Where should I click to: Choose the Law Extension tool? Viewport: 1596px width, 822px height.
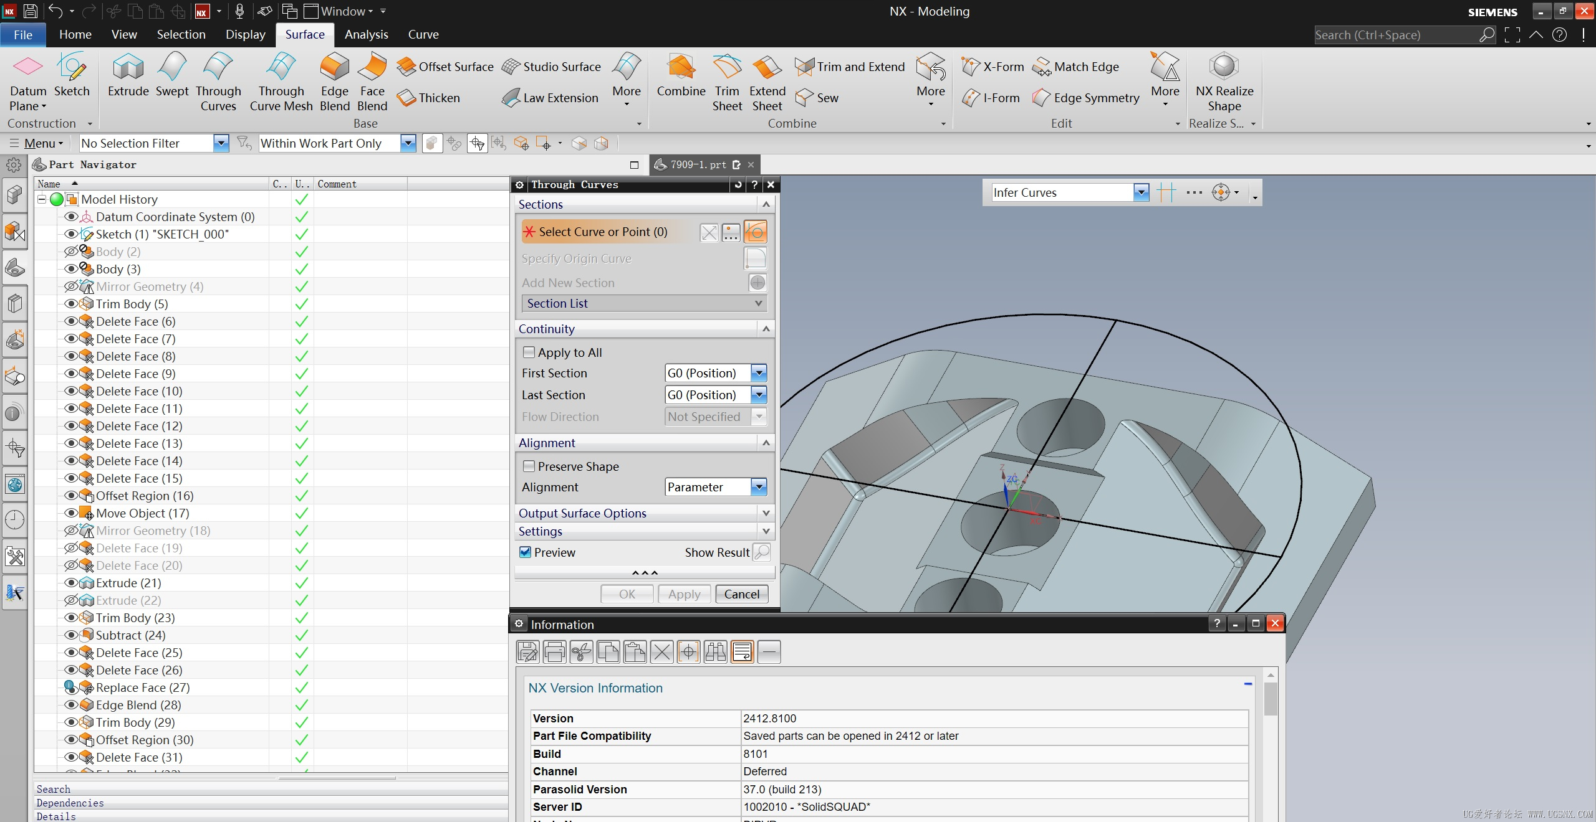(x=550, y=98)
